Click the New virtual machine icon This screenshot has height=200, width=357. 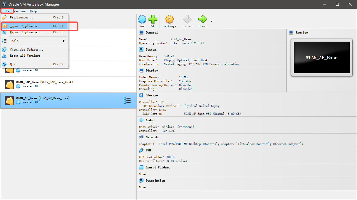[142, 20]
